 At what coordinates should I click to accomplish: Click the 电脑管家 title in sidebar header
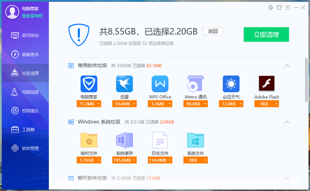coord(30,9)
